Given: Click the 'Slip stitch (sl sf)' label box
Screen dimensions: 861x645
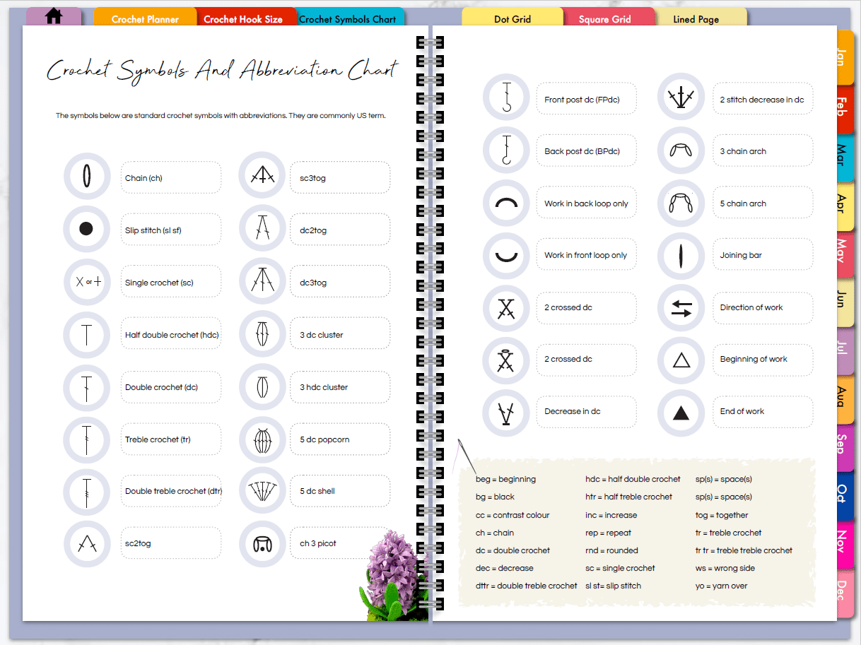Looking at the screenshot, I should (x=170, y=230).
